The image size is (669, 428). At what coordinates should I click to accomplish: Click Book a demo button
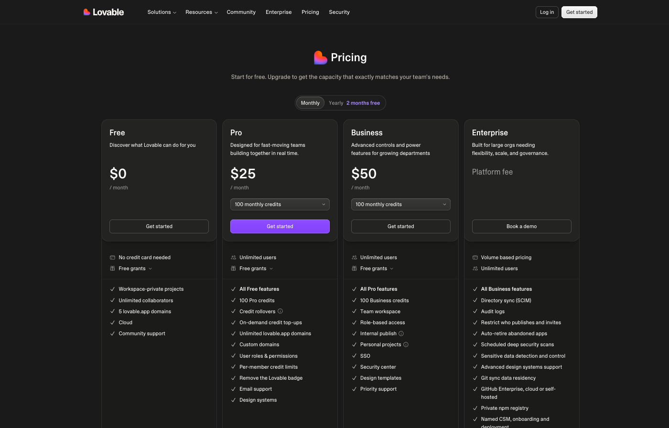522,226
